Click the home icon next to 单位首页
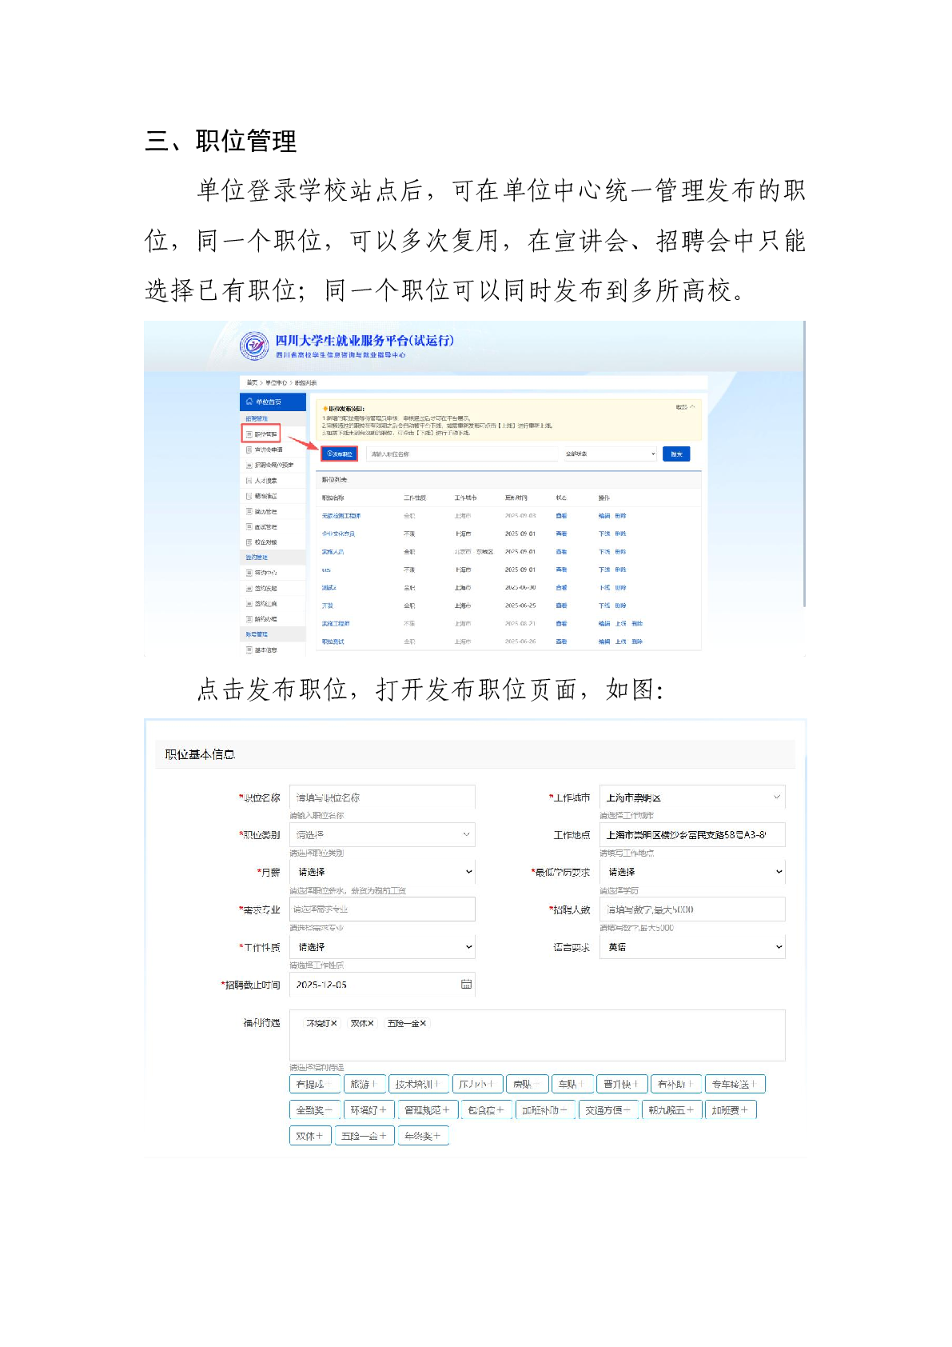Viewport: 952px width, 1347px height. click(249, 402)
